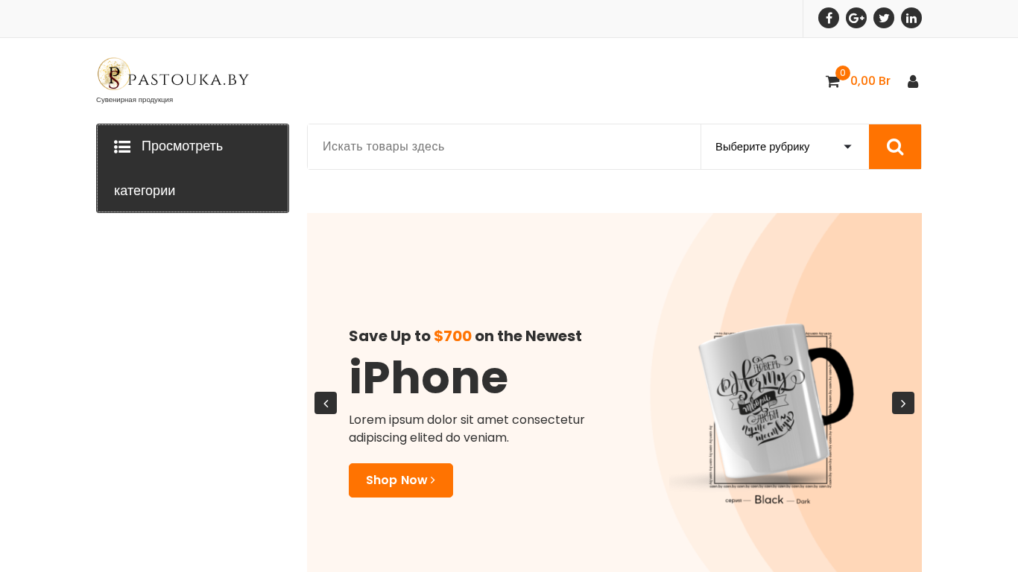
Task: Click the orange search magnifier button
Action: [x=895, y=147]
